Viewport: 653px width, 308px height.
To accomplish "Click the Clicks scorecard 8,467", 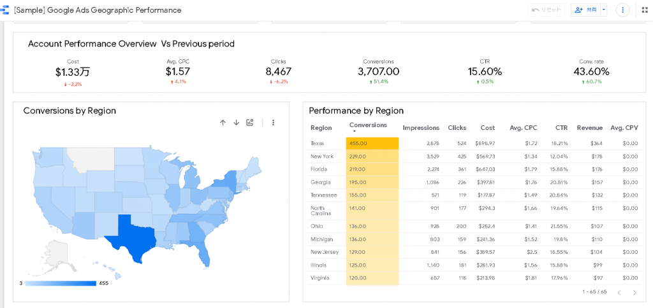I will pos(279,72).
